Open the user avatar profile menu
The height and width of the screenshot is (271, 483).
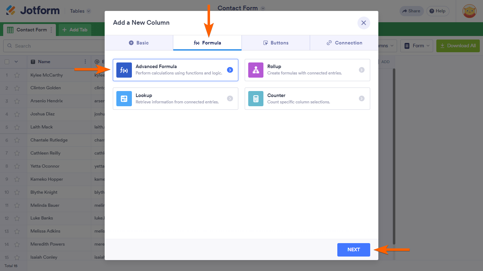coord(470,11)
